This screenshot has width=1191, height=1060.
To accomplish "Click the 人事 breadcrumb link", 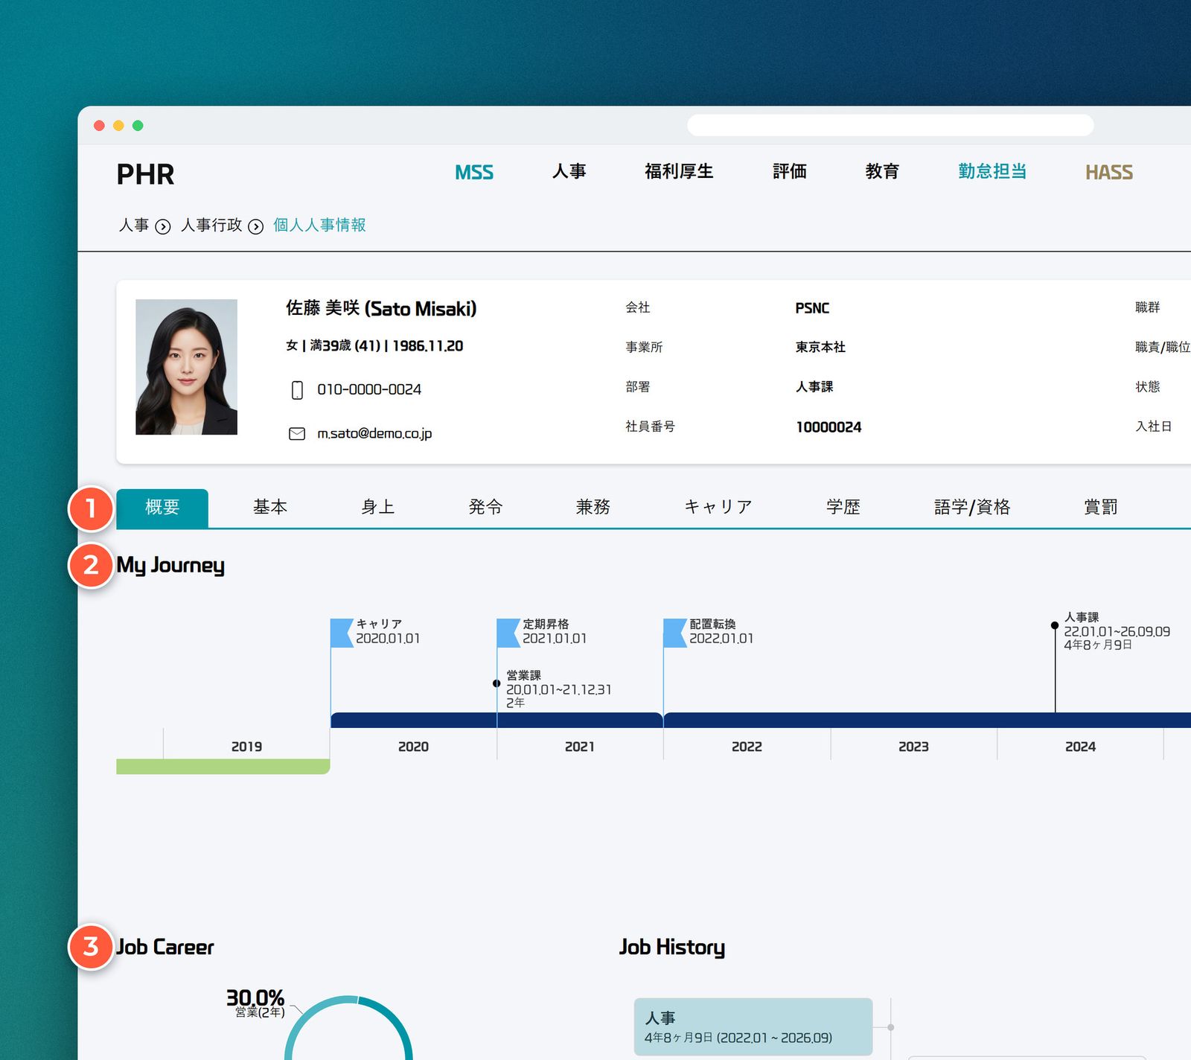I will pyautogui.click(x=134, y=225).
